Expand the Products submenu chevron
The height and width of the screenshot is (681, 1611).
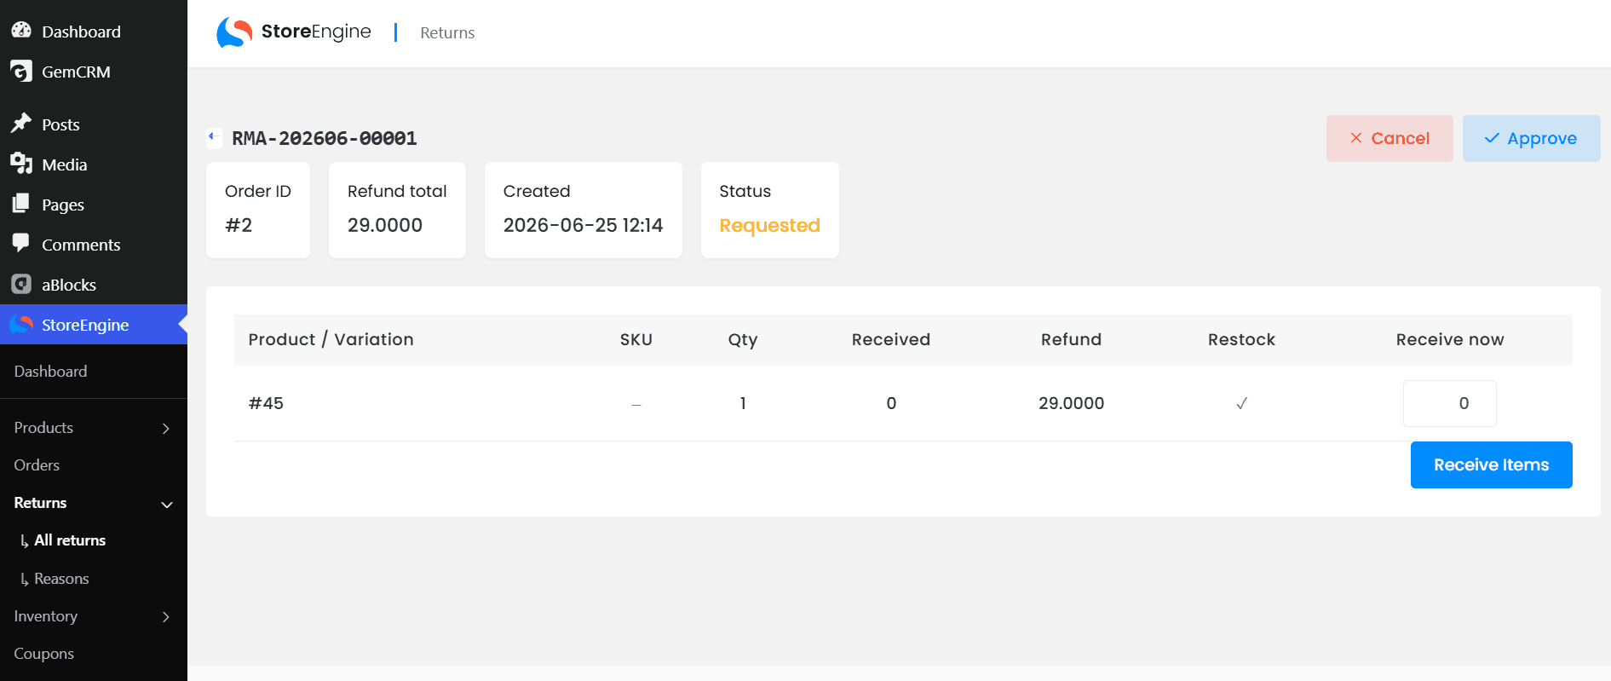(166, 428)
